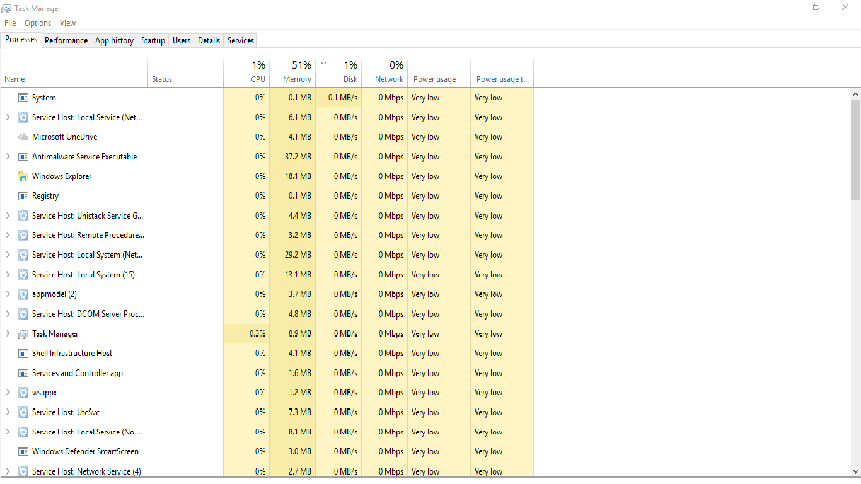Viewport: 861px width, 484px height.
Task: Switch to the App history tab
Action: click(x=114, y=40)
